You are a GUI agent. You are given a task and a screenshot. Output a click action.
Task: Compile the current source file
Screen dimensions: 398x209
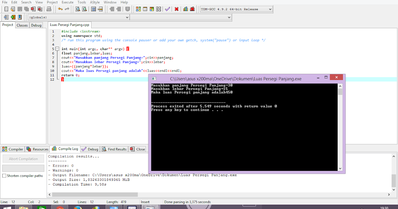pos(138,9)
